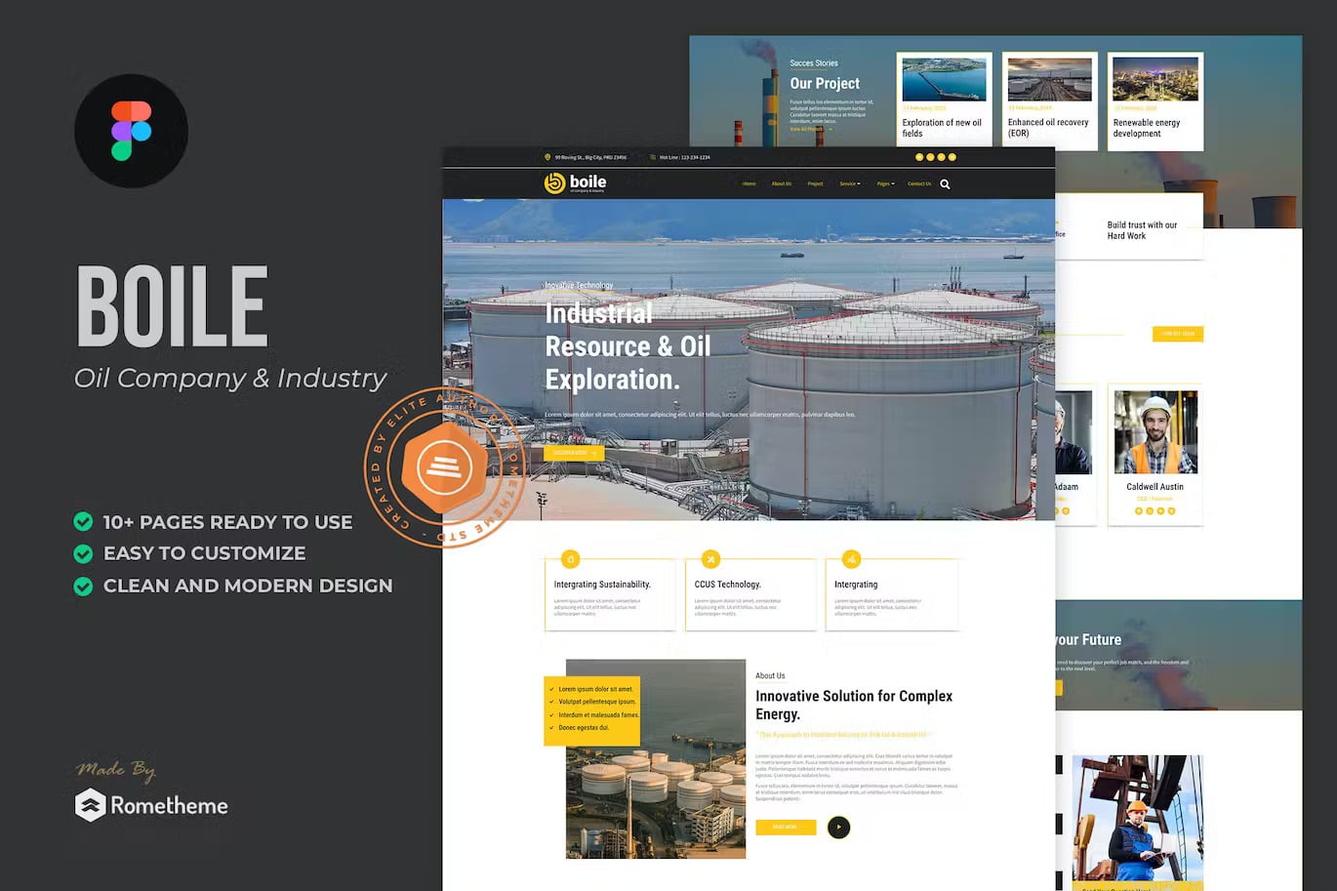
Task: Click the rightmost social icon in top bar
Action: pyautogui.click(x=952, y=157)
